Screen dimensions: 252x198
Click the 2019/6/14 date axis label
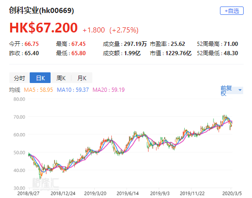click(128, 193)
